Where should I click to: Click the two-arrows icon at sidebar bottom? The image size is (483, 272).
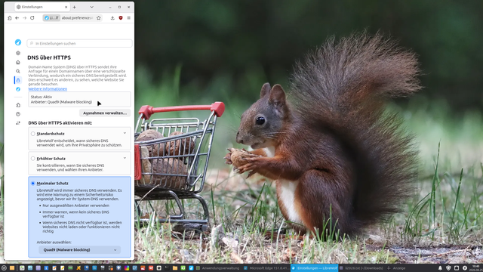tap(18, 123)
